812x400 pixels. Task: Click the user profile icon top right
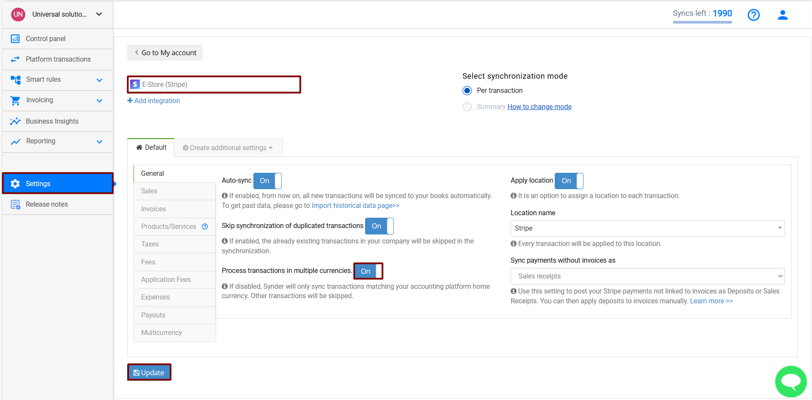(x=782, y=15)
